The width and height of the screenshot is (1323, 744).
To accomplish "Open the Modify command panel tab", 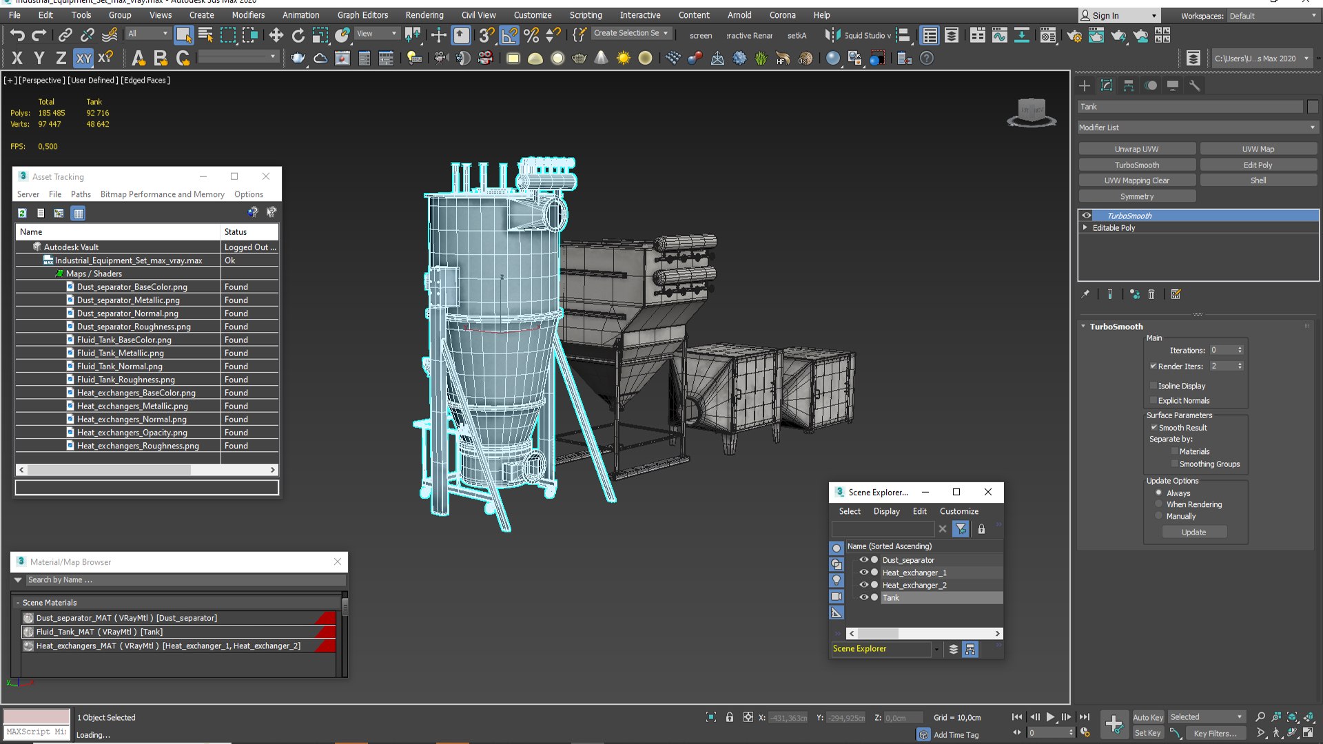I will tap(1107, 85).
